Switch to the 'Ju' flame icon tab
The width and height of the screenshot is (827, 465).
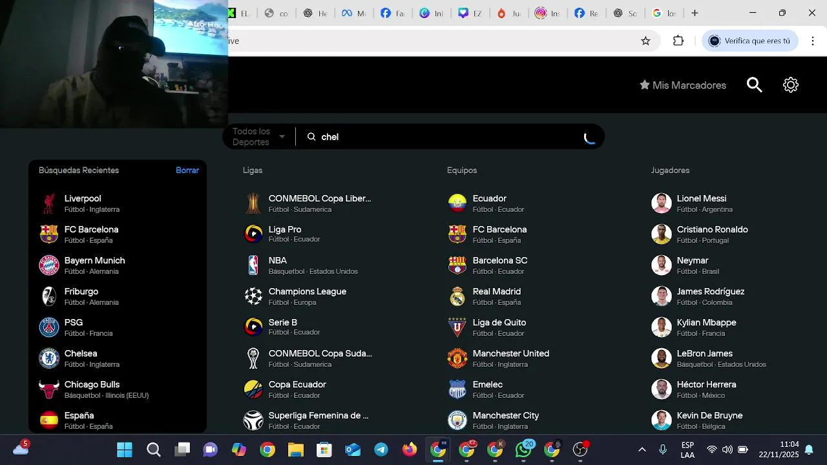(x=508, y=13)
